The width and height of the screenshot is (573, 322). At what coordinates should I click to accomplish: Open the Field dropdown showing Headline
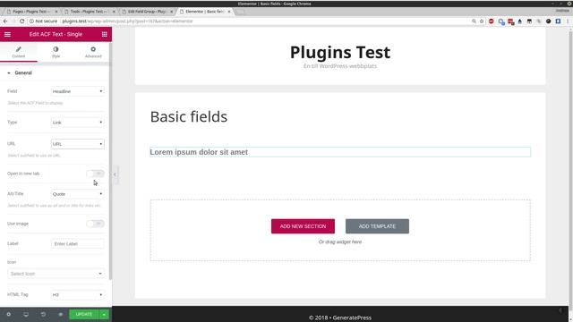(78, 91)
